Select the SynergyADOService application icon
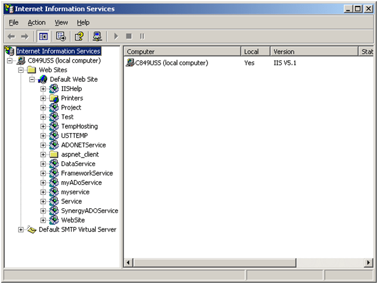This screenshot has width=378, height=284. pos(54,211)
